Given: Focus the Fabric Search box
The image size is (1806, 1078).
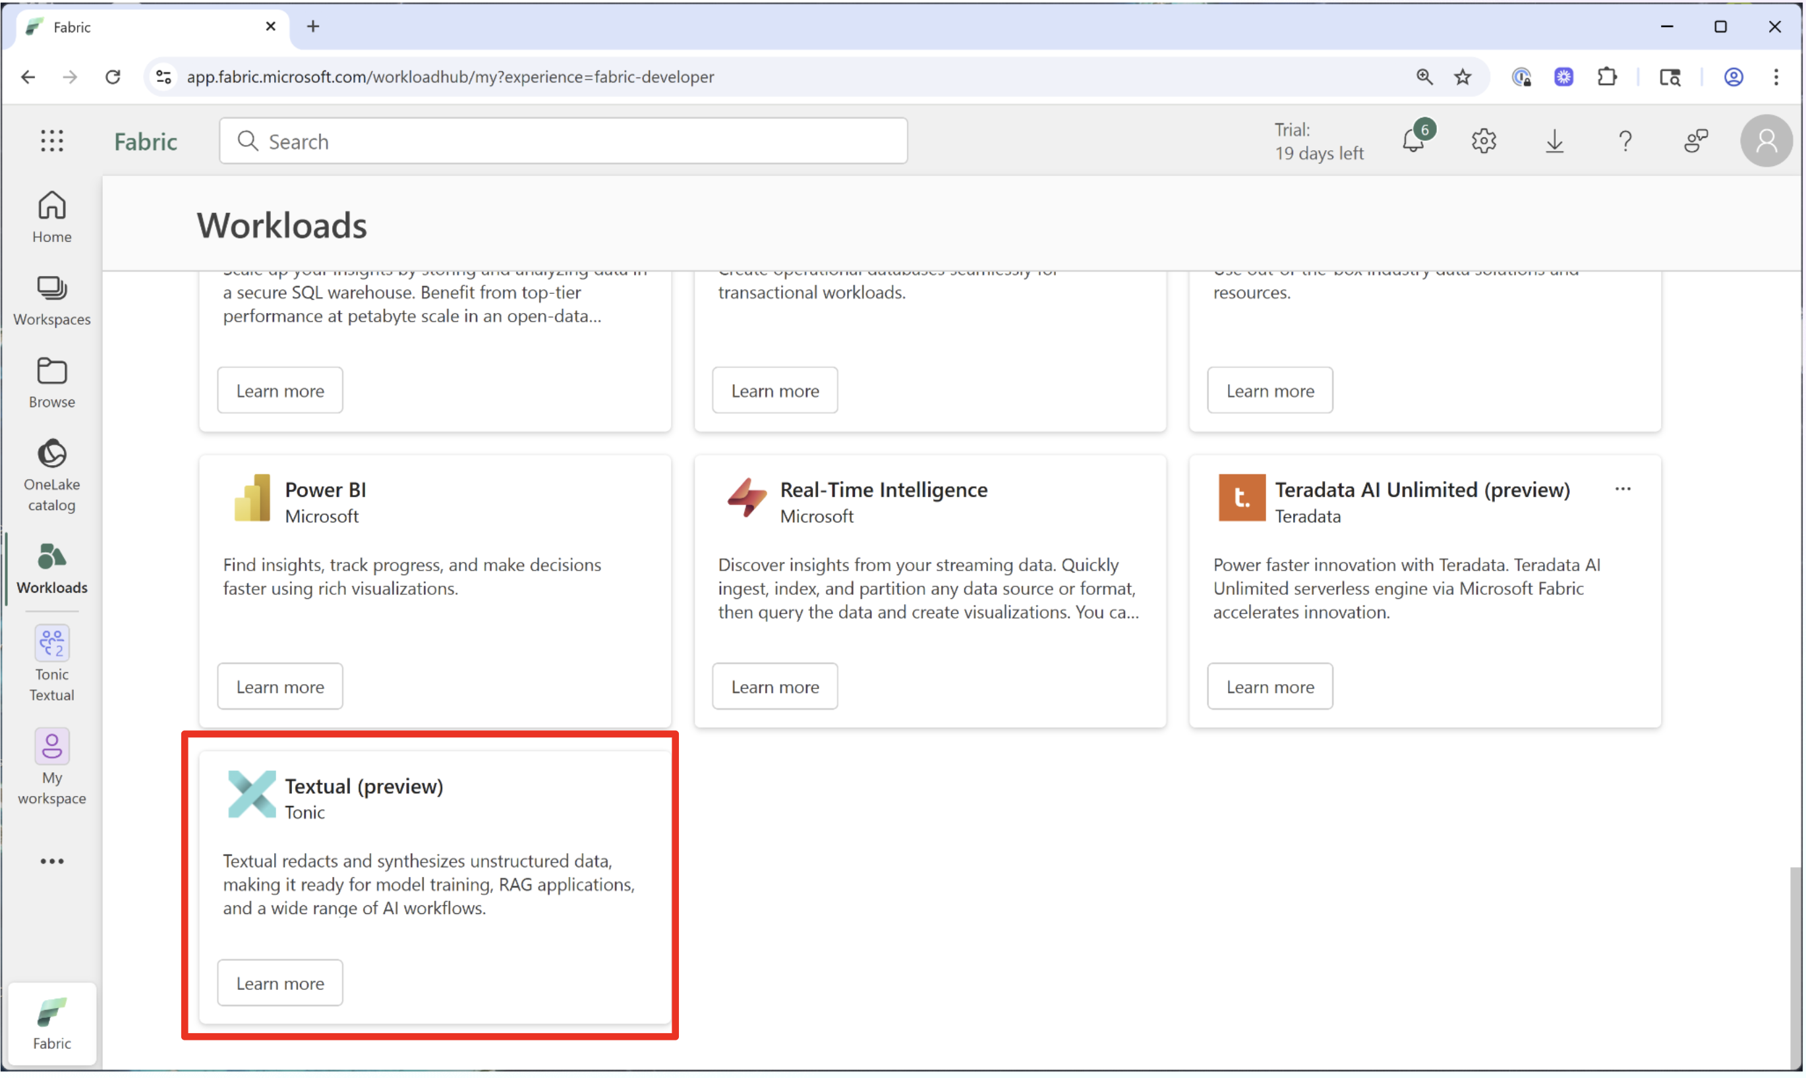Looking at the screenshot, I should coord(563,141).
